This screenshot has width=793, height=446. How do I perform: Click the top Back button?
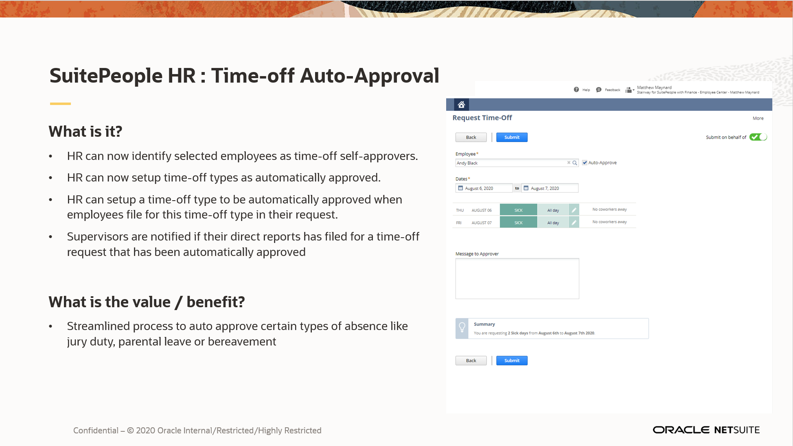click(x=471, y=137)
